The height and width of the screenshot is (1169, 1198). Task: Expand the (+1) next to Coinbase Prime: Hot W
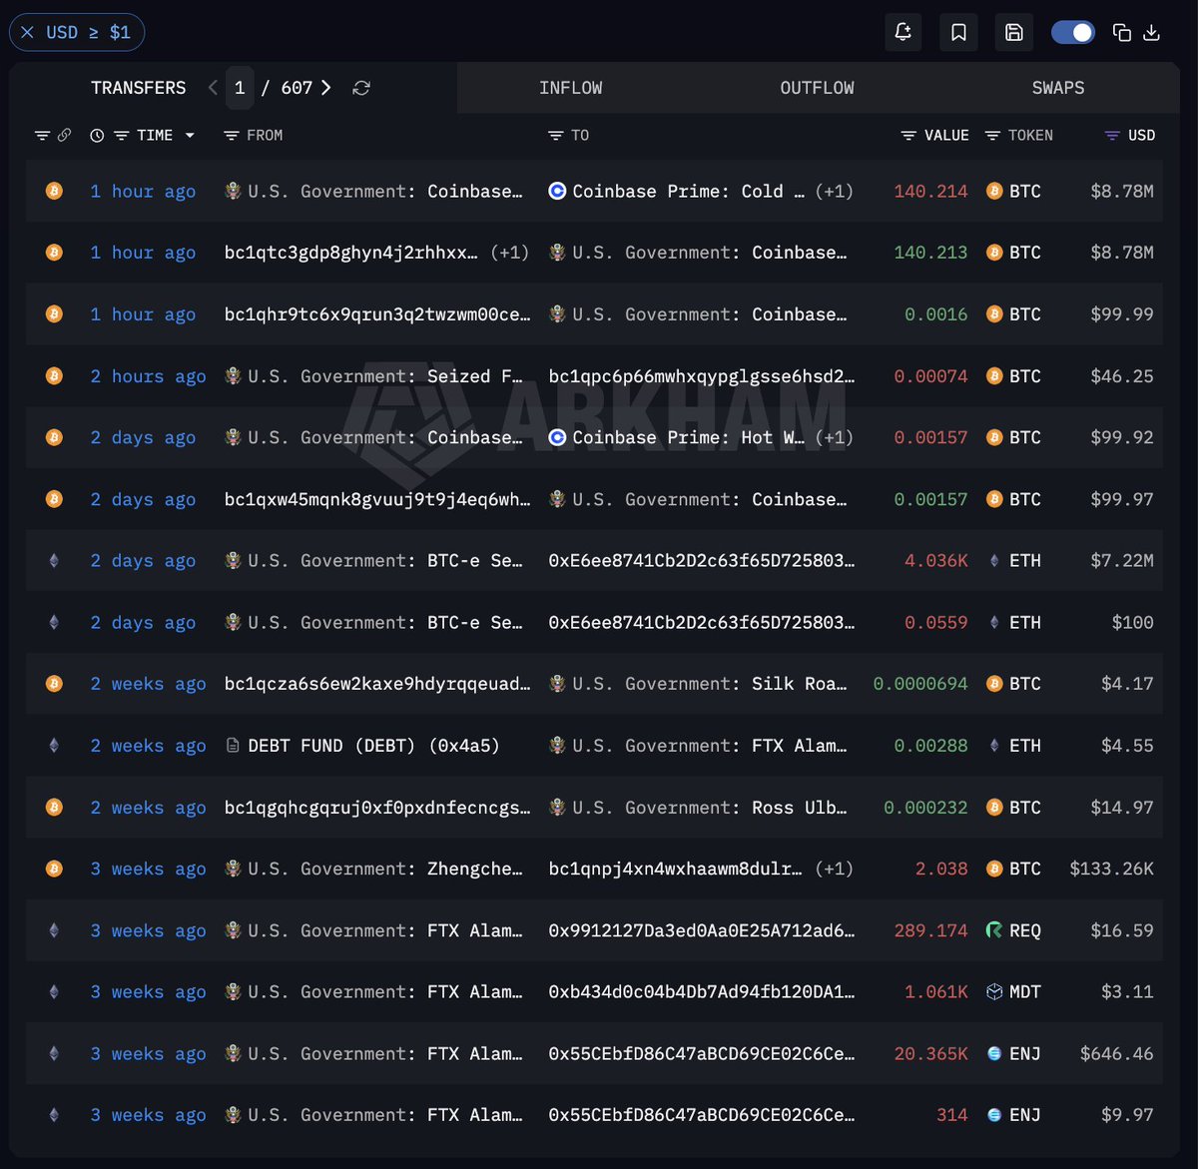[x=834, y=437]
